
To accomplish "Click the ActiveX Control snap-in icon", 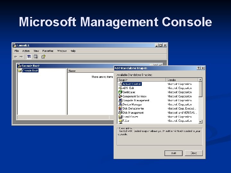I will pyautogui.click(x=120, y=84).
